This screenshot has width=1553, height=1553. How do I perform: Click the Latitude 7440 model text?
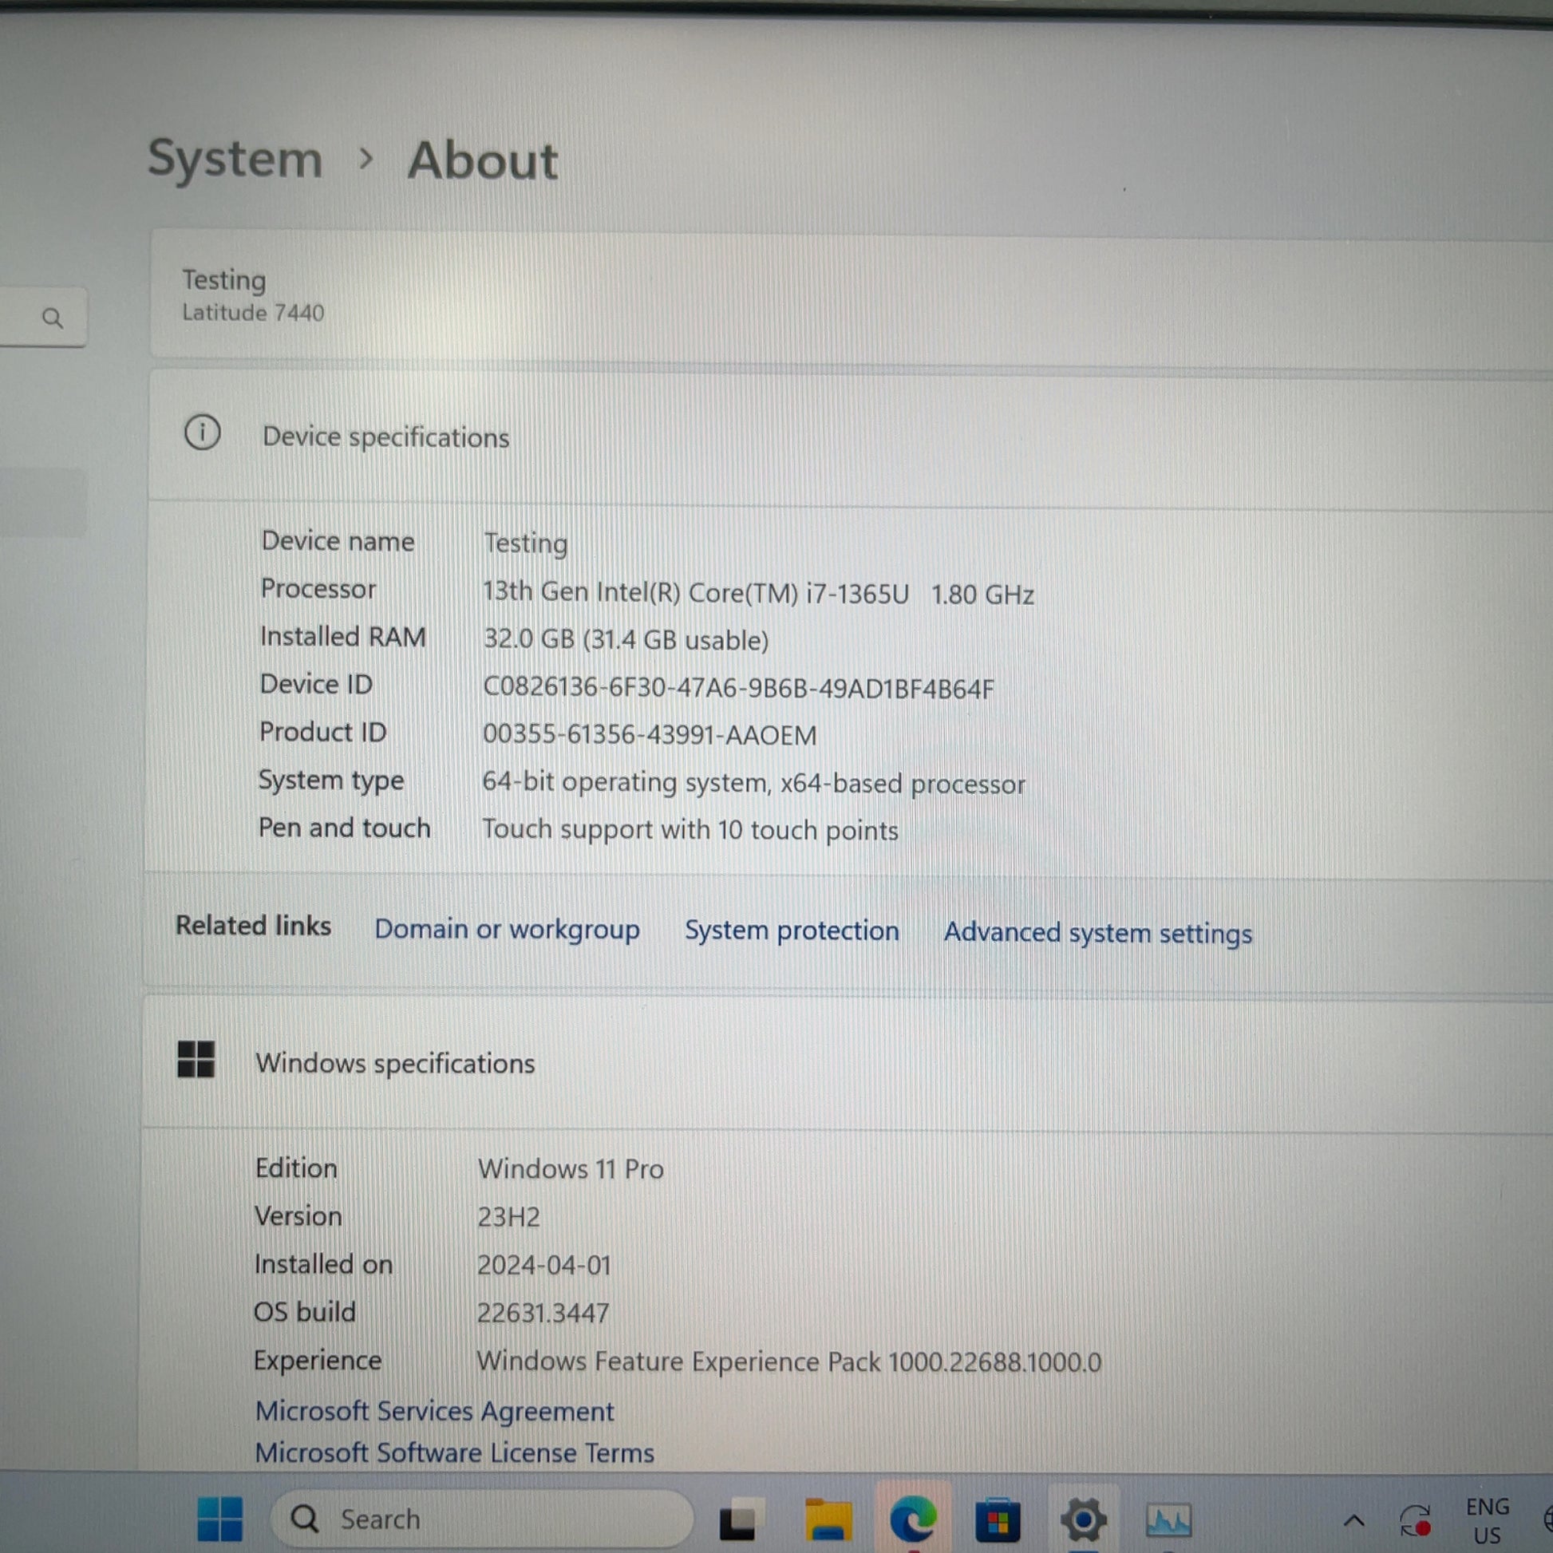[x=253, y=313]
